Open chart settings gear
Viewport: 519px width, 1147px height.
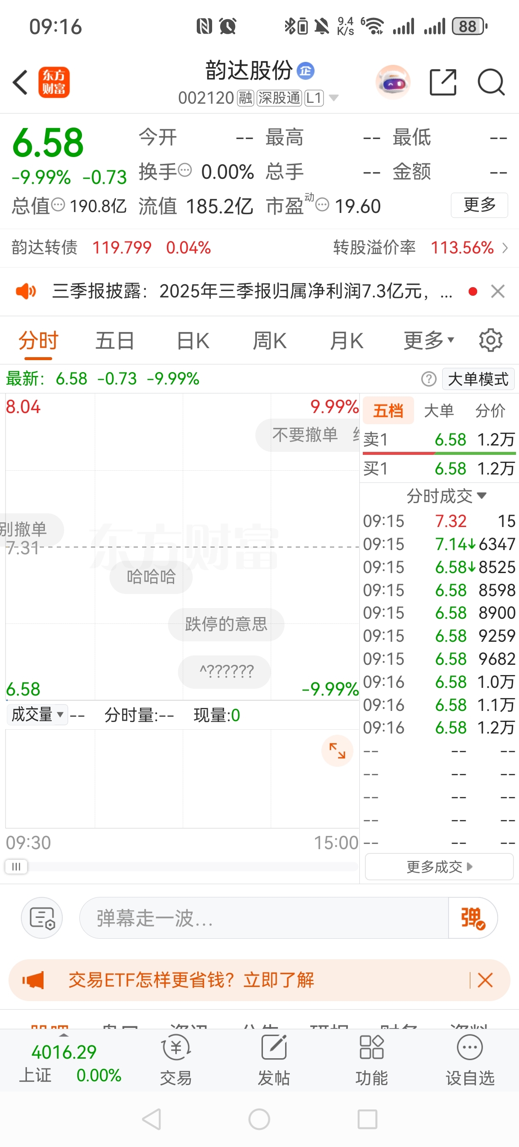[x=490, y=341]
